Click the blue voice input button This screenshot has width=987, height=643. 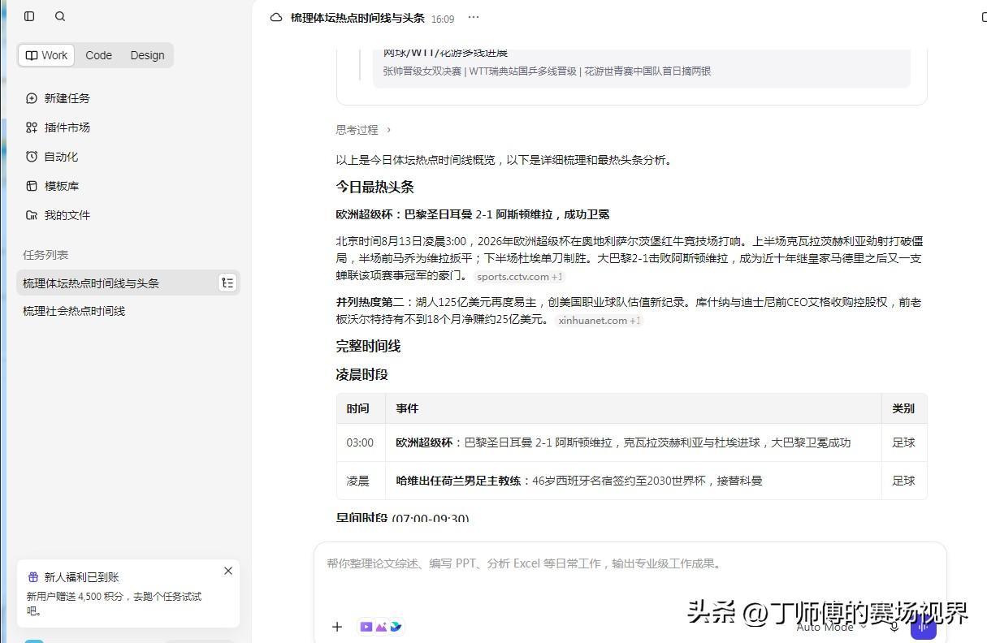click(x=924, y=626)
